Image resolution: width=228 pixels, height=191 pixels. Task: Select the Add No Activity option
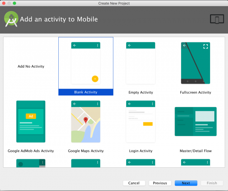coord(31,66)
